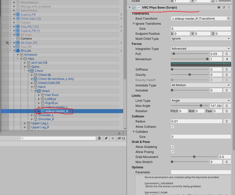Screen dimensions: 235x195
Task: Toggle the Allow Posing checkbox
Action: coord(173,152)
